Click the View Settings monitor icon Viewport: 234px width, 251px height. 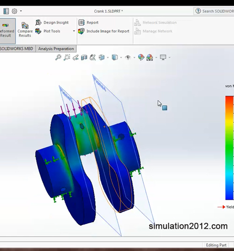(163, 57)
